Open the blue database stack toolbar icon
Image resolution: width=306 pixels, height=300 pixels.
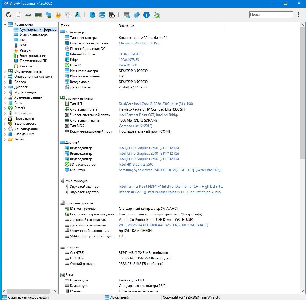pos(102,15)
